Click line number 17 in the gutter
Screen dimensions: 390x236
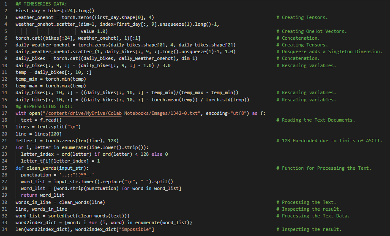click(x=5, y=113)
